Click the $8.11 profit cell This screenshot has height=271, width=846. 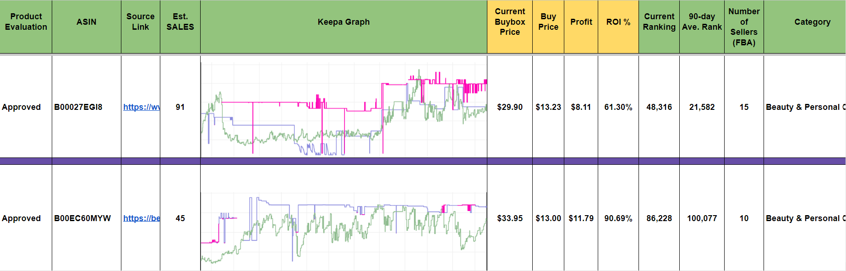click(x=581, y=107)
